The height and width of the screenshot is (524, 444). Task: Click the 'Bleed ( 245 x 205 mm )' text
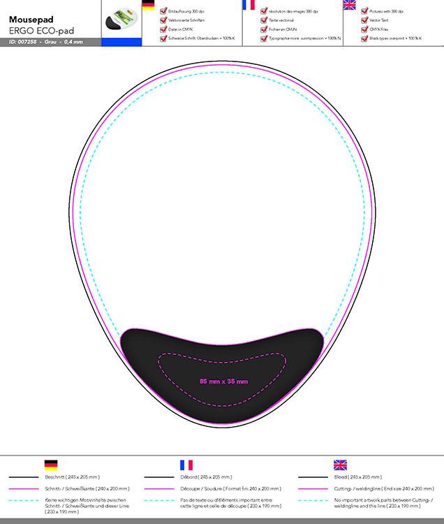coord(356,477)
